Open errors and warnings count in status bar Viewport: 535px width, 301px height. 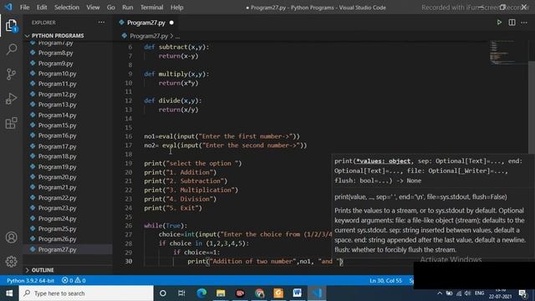pyautogui.click(x=74, y=281)
